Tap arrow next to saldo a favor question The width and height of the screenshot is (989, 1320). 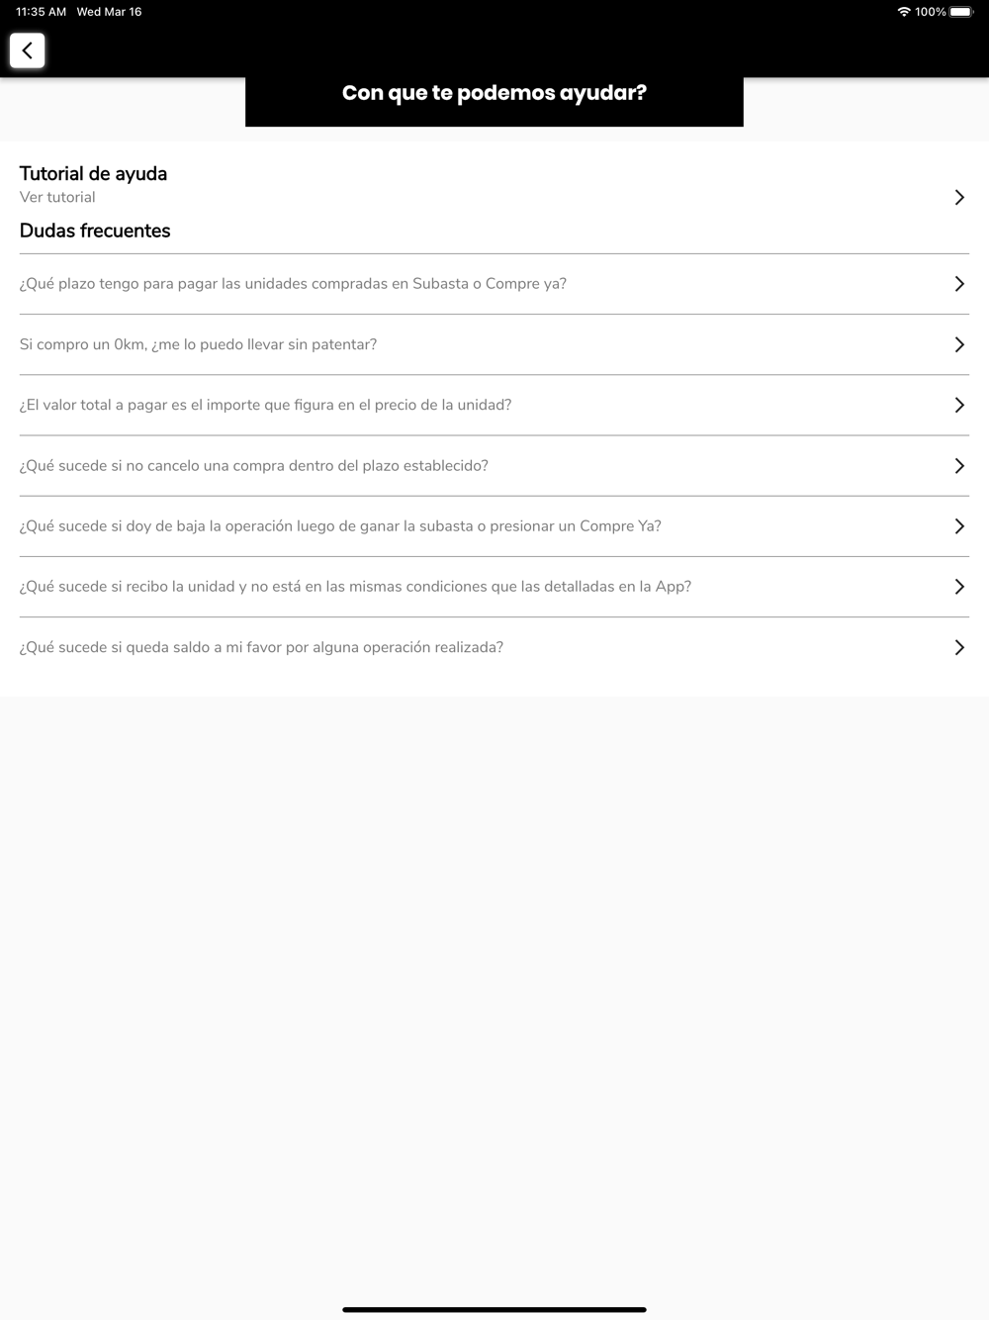pyautogui.click(x=958, y=647)
